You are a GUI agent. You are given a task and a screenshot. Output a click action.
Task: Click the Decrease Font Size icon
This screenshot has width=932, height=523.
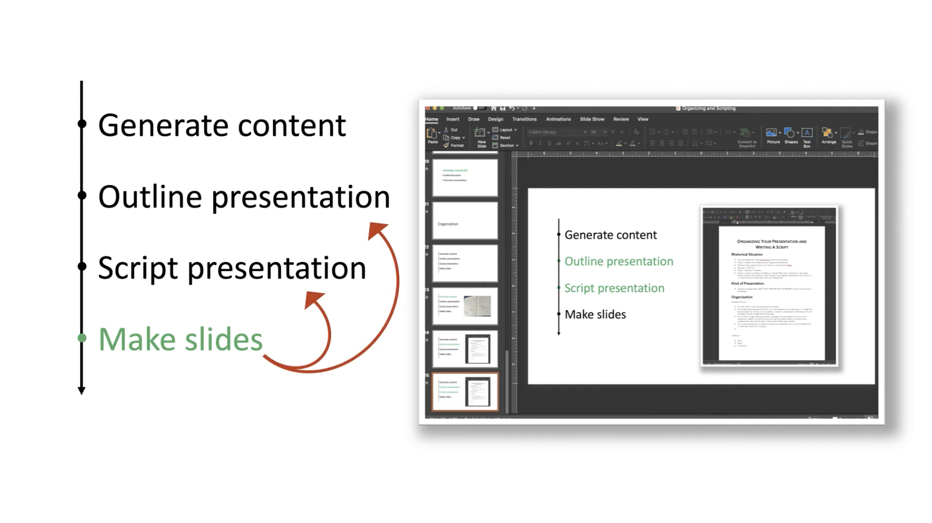(x=622, y=132)
